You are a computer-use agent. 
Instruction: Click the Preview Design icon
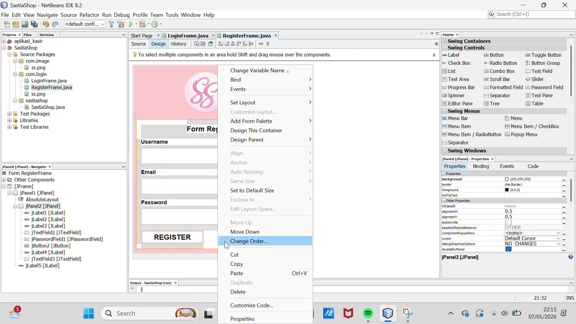(x=210, y=44)
